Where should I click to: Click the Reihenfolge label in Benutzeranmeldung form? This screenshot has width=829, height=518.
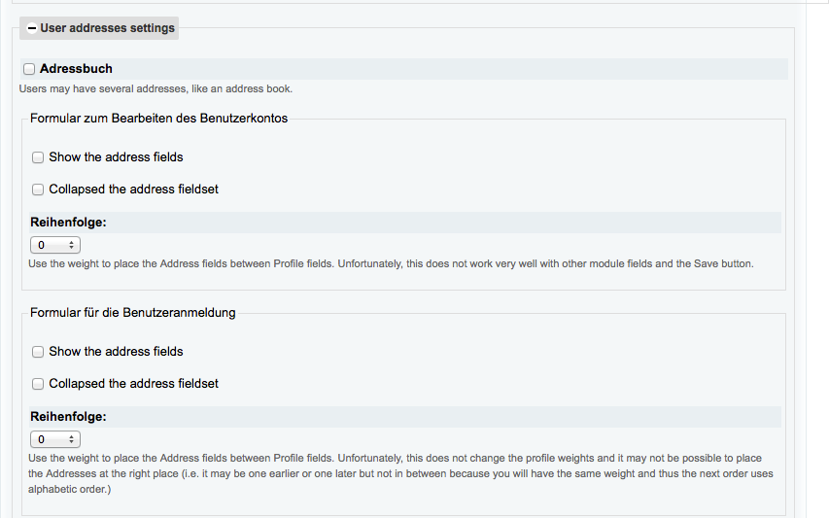click(x=68, y=416)
